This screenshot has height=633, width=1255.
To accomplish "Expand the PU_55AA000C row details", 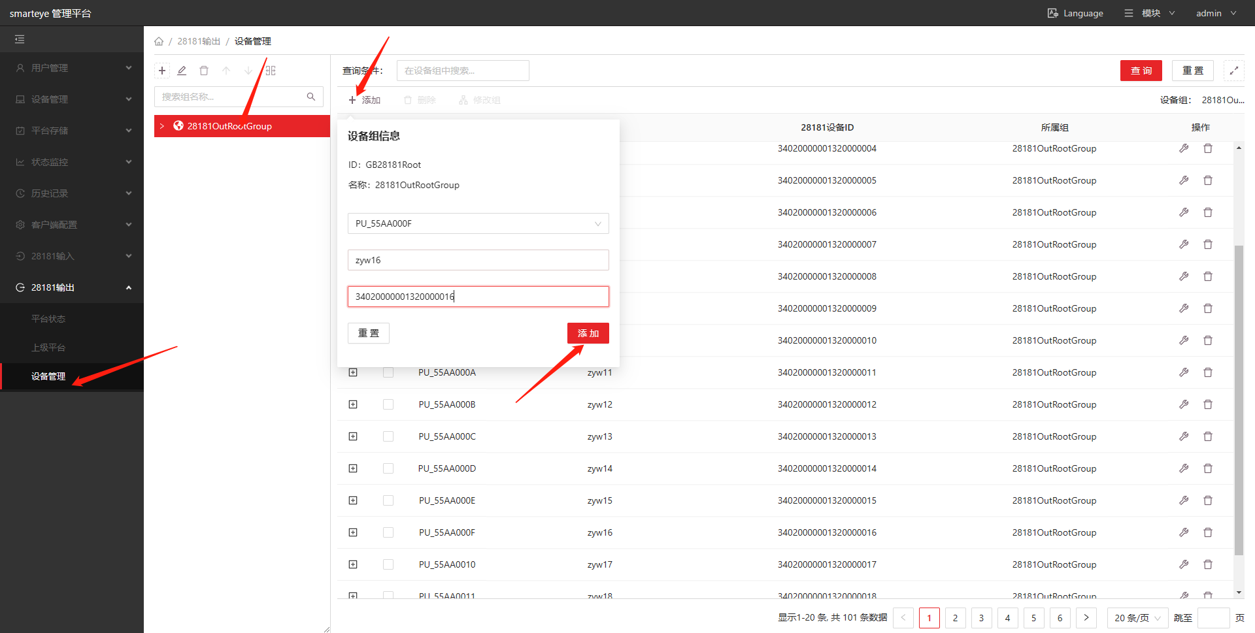I will point(353,436).
